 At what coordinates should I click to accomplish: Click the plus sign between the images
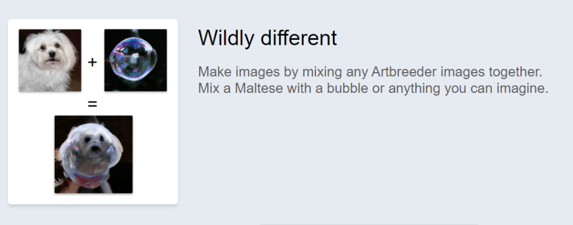(x=92, y=63)
